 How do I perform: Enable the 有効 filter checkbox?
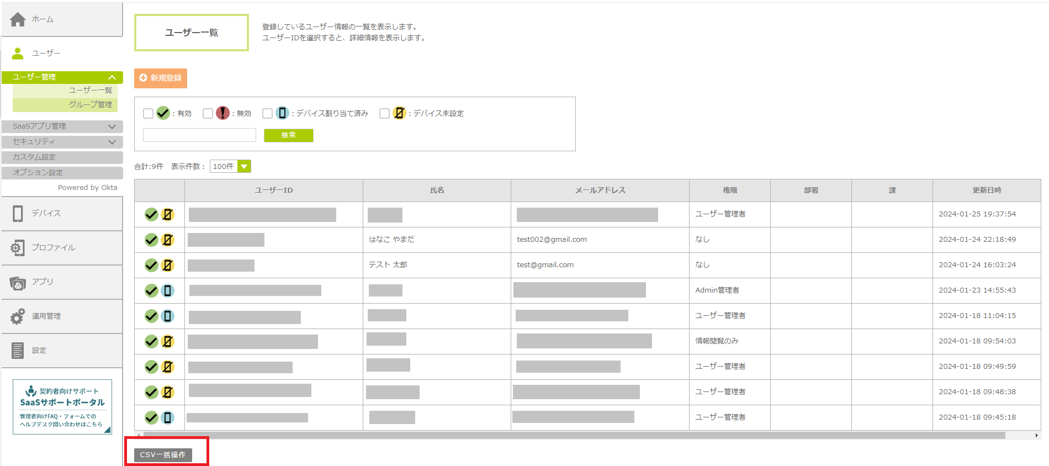point(148,113)
